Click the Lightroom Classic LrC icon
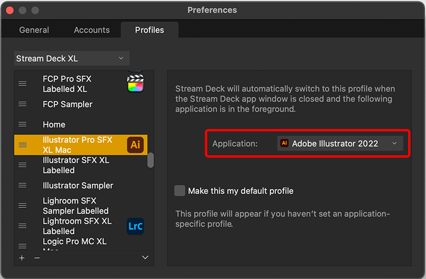This screenshot has width=426, height=279. click(x=135, y=226)
